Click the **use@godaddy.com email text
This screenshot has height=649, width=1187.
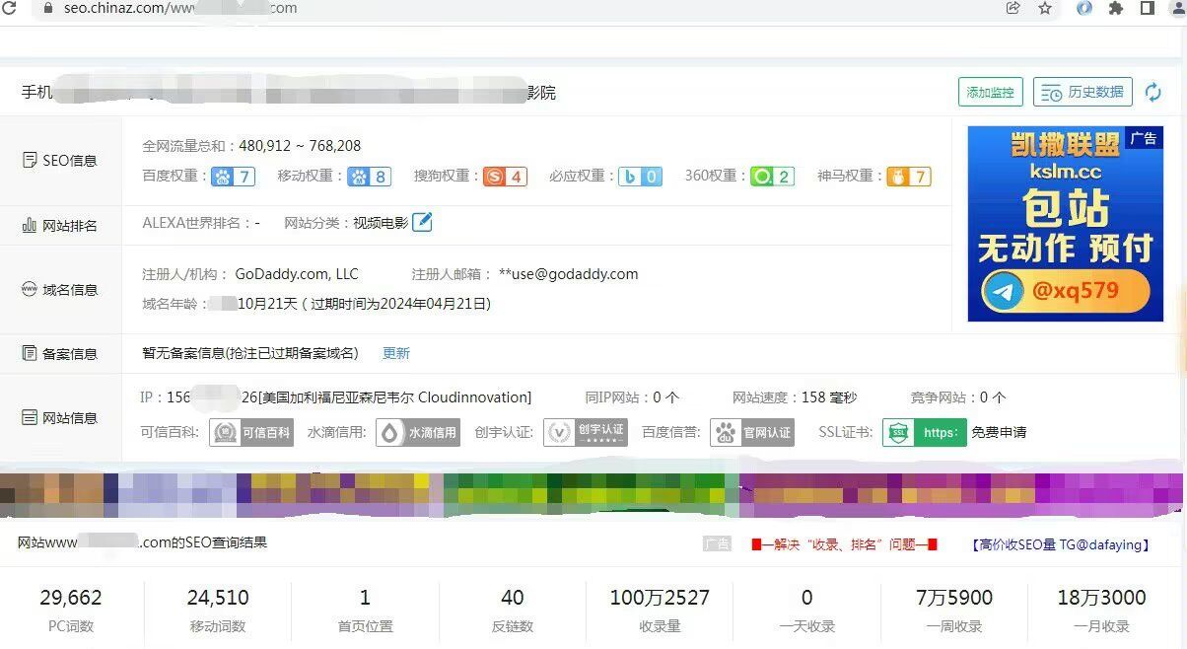569,274
